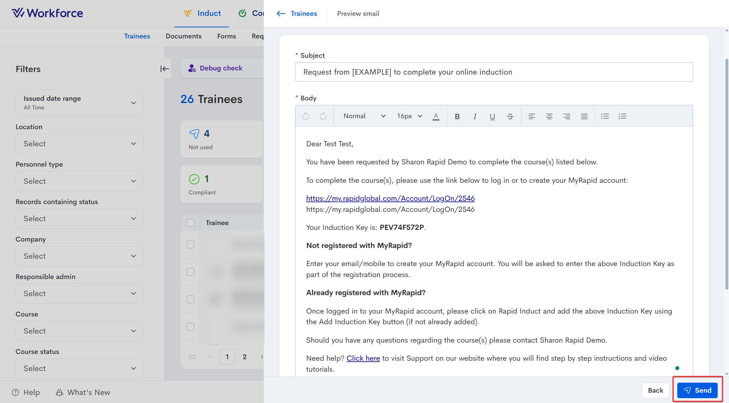Switch to the Documents tab
Viewport: 729px width, 403px height.
pos(183,36)
